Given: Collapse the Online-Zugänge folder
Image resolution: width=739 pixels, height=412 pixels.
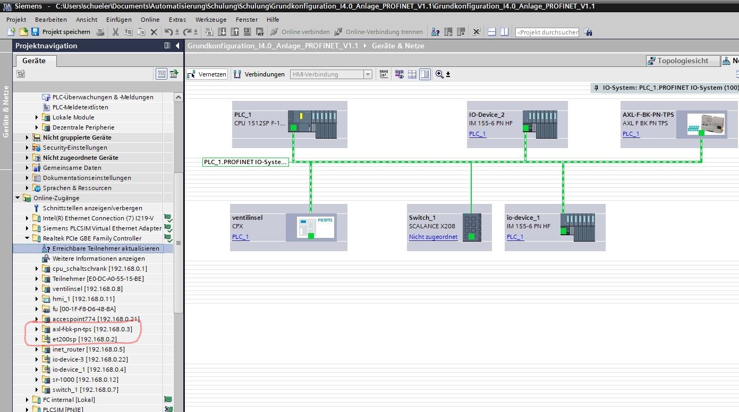Looking at the screenshot, I should tap(18, 198).
